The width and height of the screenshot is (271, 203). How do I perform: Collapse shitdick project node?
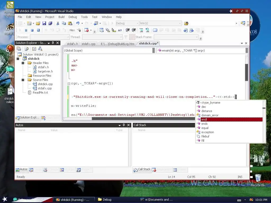(x=18, y=59)
